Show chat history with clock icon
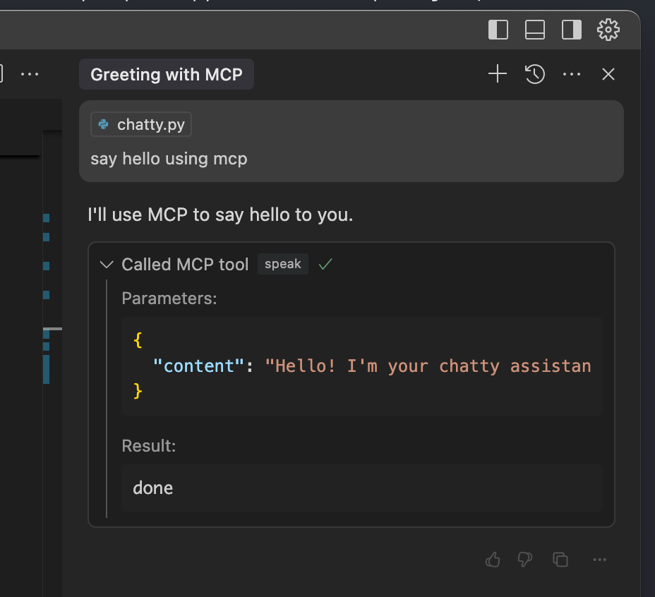The image size is (655, 597). pyautogui.click(x=535, y=74)
